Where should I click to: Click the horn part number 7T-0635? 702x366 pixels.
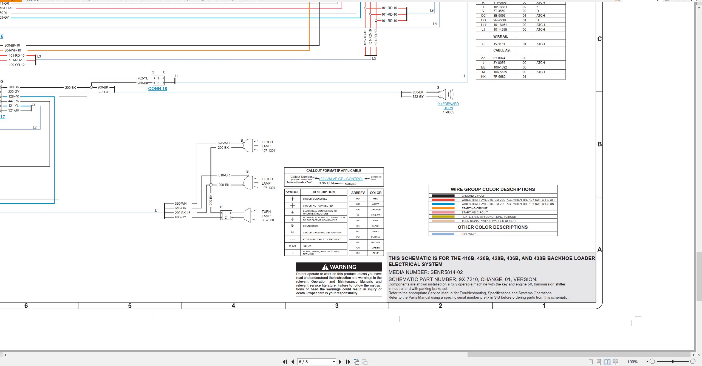(448, 112)
